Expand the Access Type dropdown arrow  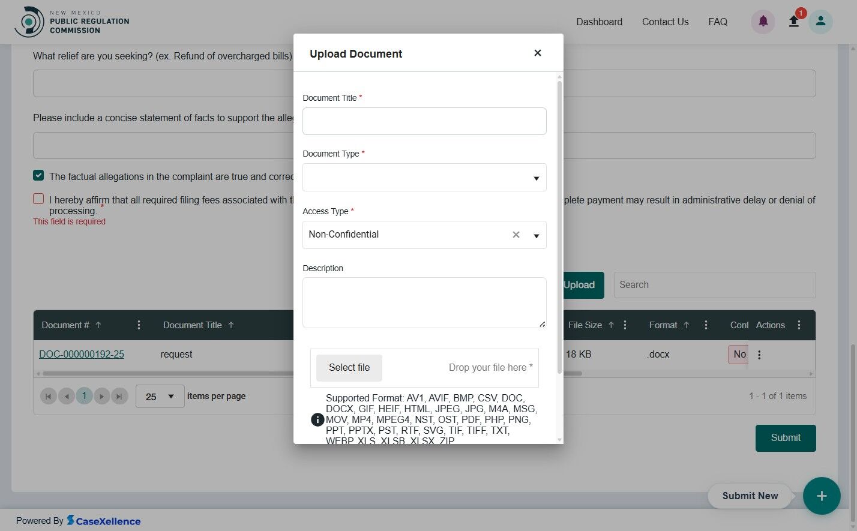pos(536,235)
